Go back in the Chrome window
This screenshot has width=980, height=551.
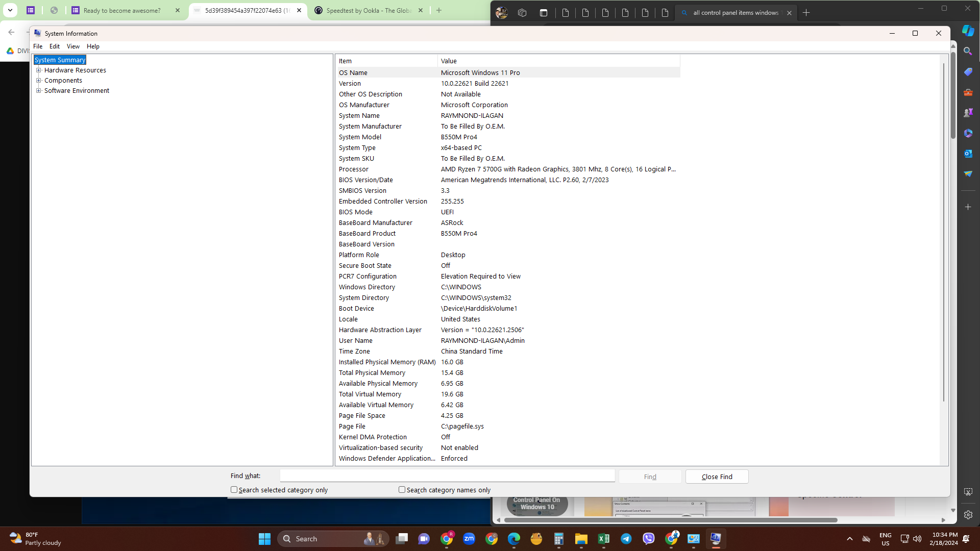coord(11,32)
